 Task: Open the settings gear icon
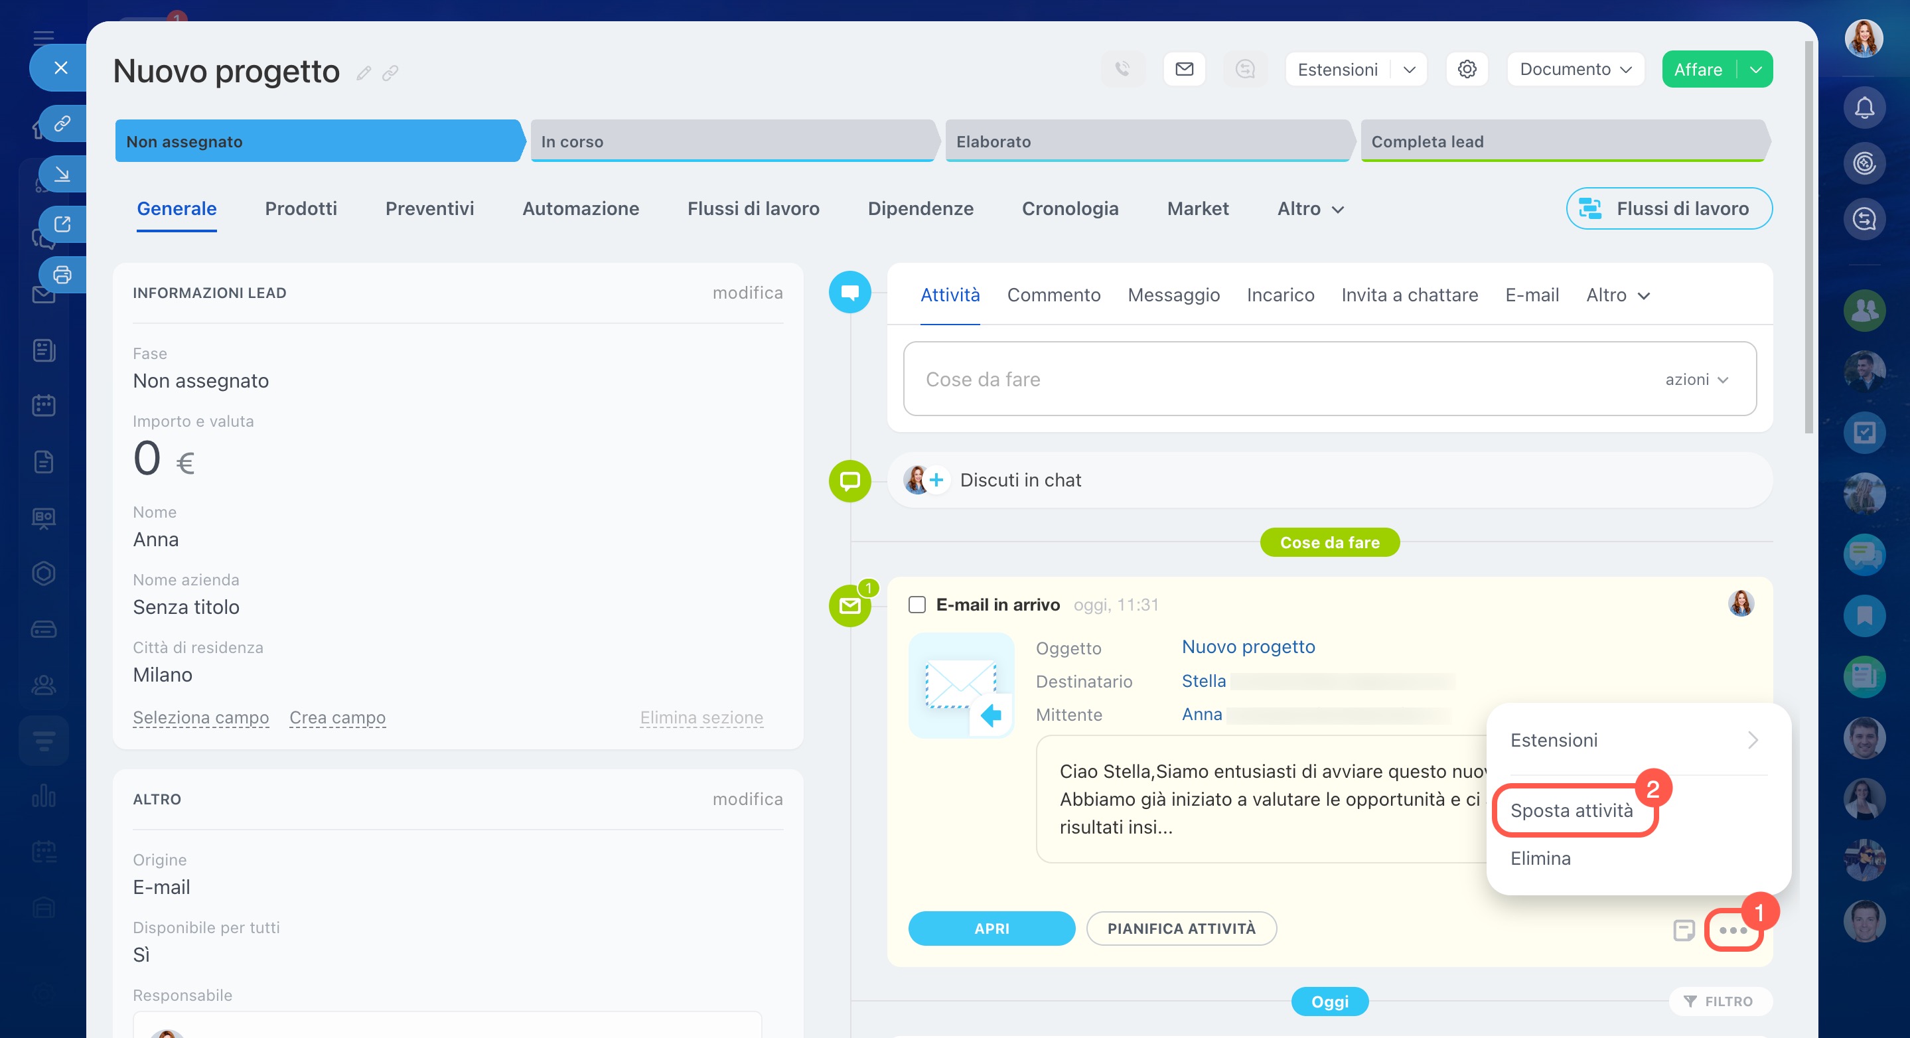click(x=1467, y=69)
